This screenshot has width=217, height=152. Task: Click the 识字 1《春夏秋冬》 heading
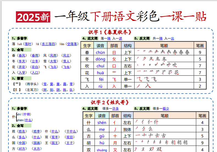[110, 32]
